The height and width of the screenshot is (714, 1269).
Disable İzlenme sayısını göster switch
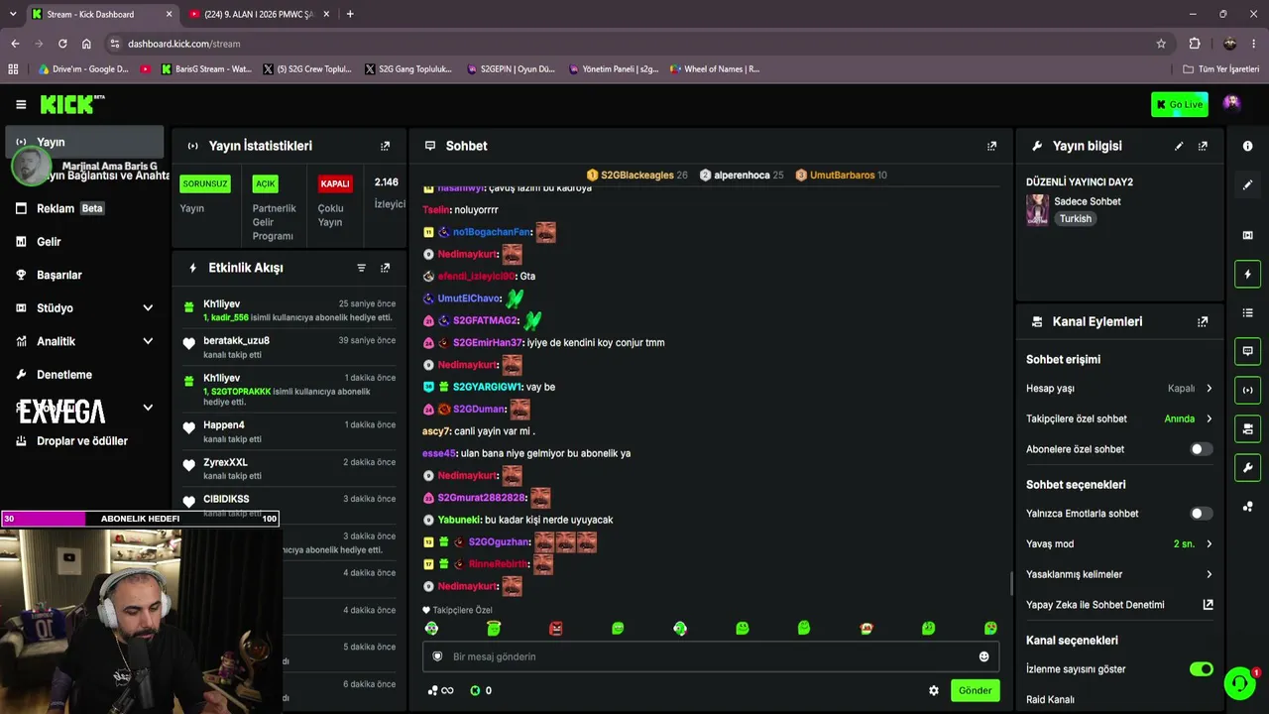click(1201, 669)
